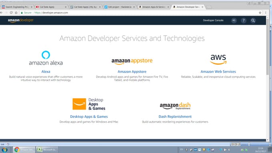Click the EN language indicator in tray
Viewport: 272px width, 153px height.
tap(182, 149)
